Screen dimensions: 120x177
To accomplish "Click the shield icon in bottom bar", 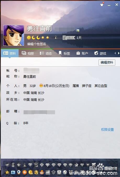I will 59,172.
